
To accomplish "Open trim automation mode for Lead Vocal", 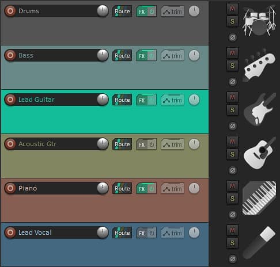I will coord(172,233).
